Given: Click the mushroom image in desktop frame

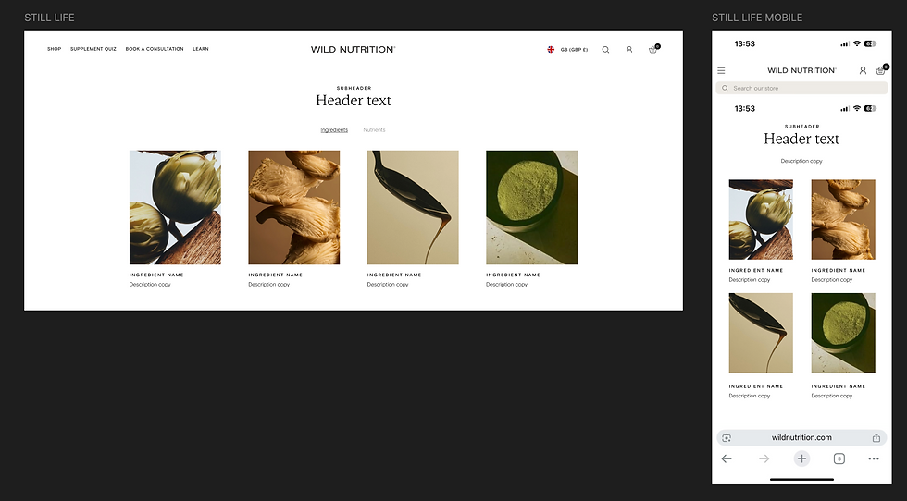Looking at the screenshot, I should [x=294, y=207].
